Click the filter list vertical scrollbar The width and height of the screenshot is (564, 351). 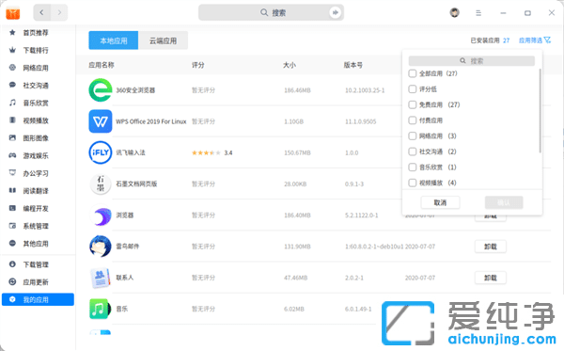(540, 111)
